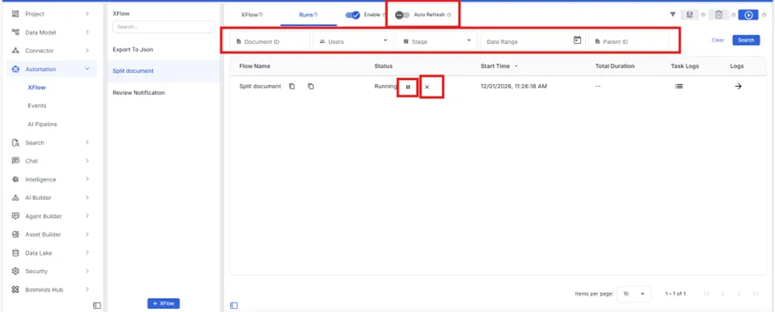Click the Parent ID filter field
The height and width of the screenshot is (312, 775).
(x=628, y=41)
